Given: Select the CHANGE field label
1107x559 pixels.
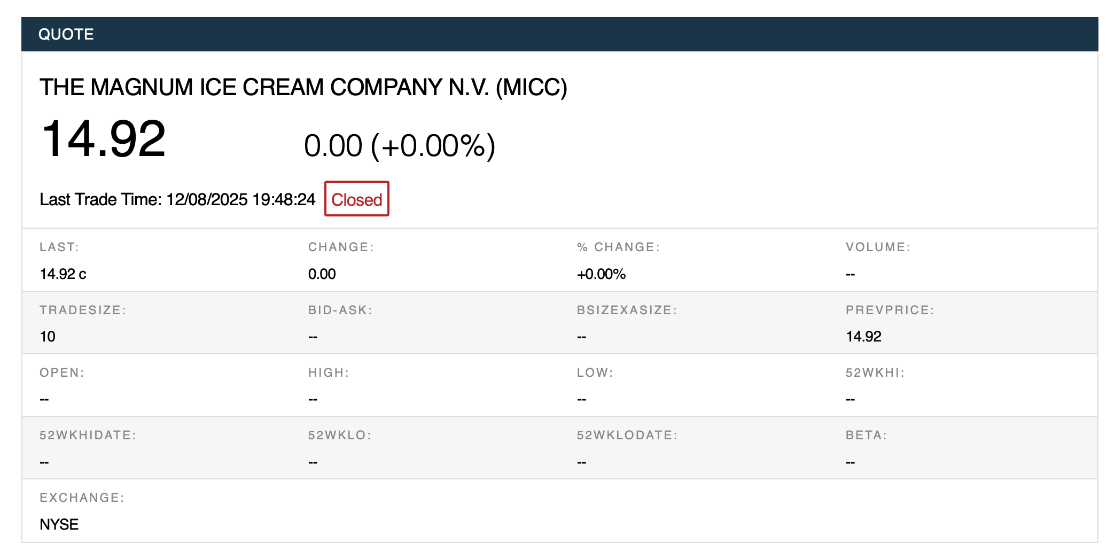Looking at the screenshot, I should click(x=341, y=247).
